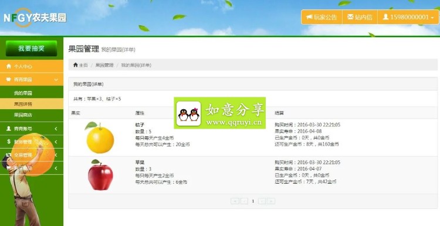Select 果园商店 in the sidebar

23,115
